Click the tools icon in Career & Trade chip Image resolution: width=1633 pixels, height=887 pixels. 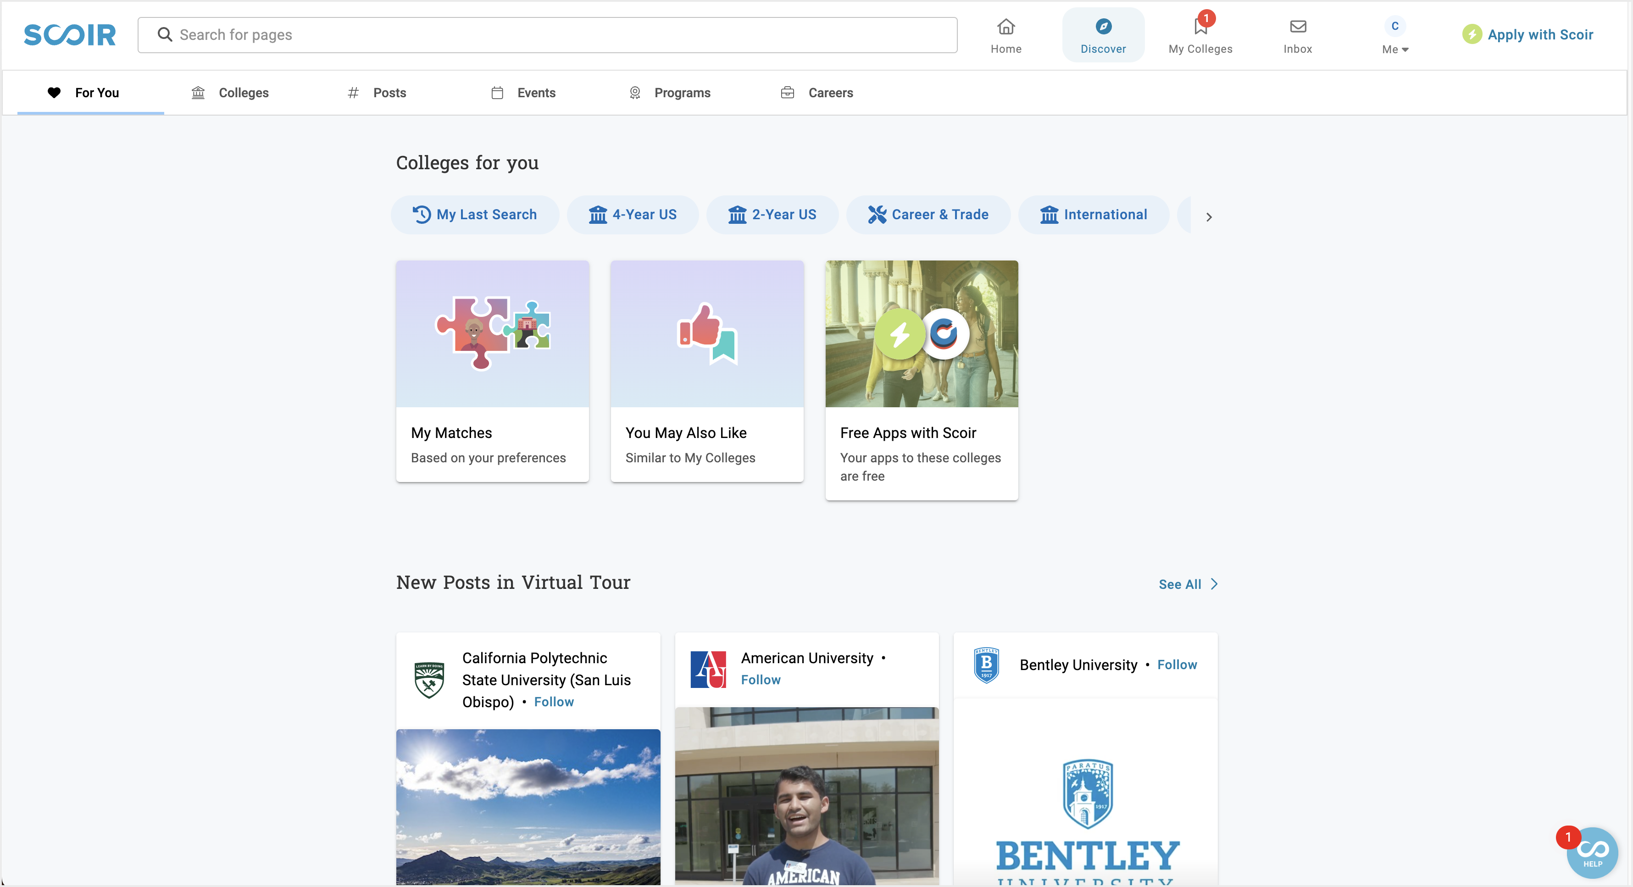point(878,214)
